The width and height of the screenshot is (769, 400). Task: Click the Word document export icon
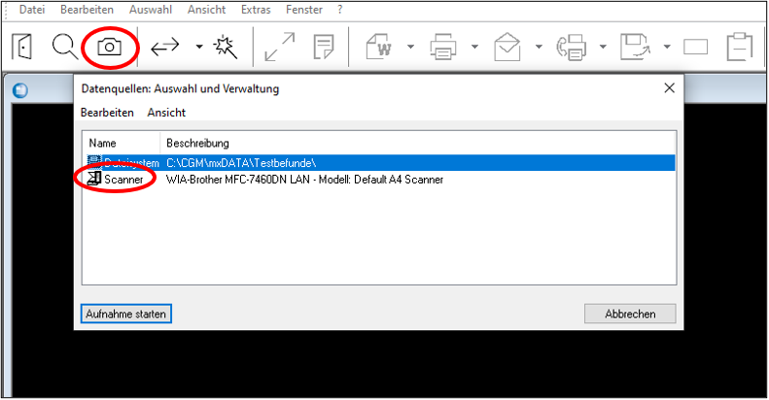[379, 47]
